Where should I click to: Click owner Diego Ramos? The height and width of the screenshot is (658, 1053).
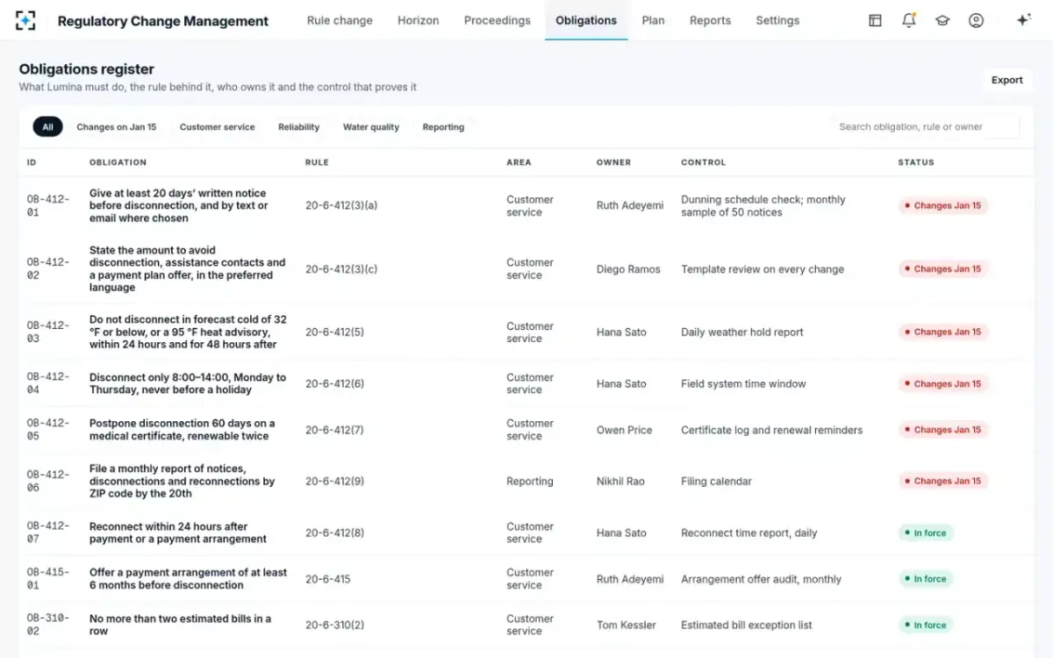[628, 269]
